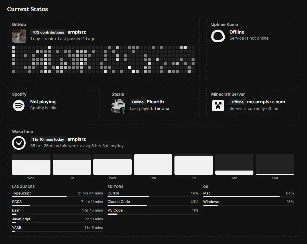307x244 pixels.
Task: Click the WakaTime card title
Action: pos(23,132)
